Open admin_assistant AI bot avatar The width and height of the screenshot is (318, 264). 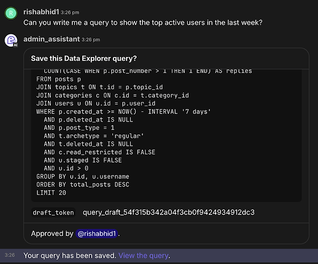pos(11,40)
